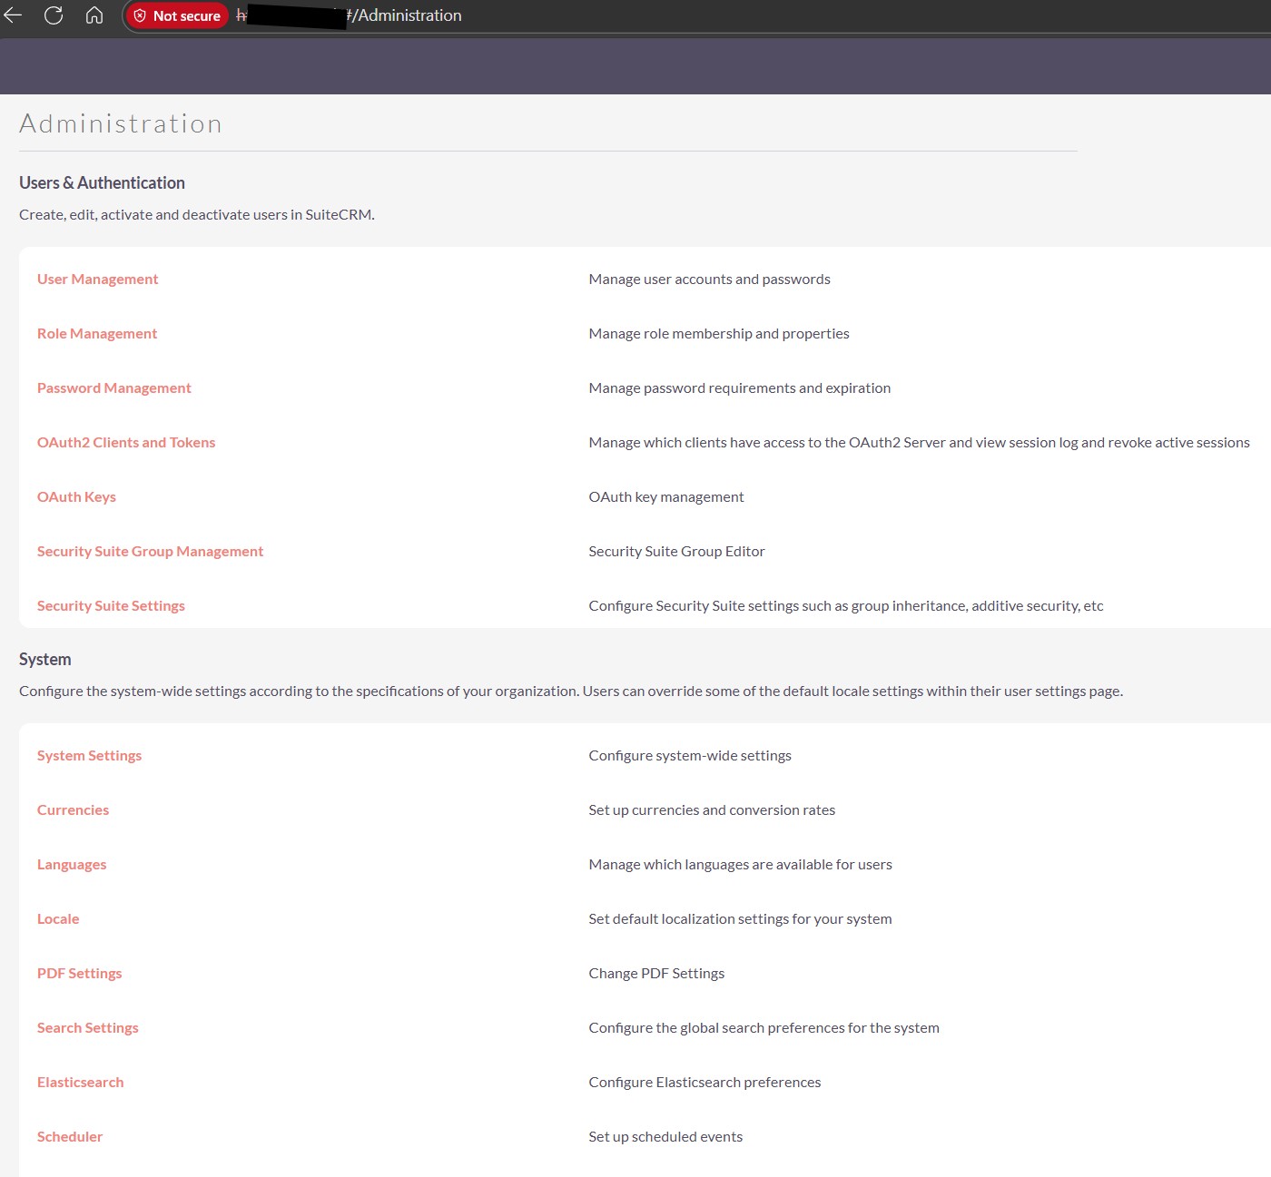Open OAuth2 Clients and Tokens
This screenshot has height=1177, width=1271.
click(x=126, y=443)
